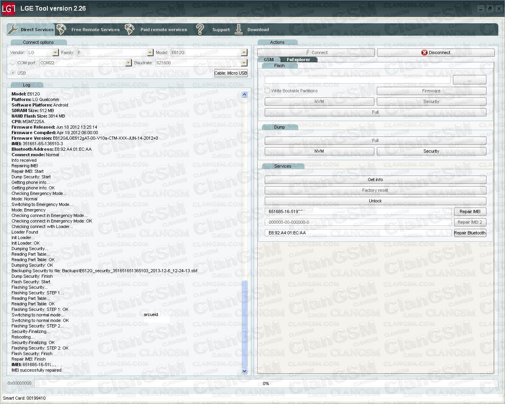Click the Smart Card: 00199410 status text

click(x=24, y=398)
